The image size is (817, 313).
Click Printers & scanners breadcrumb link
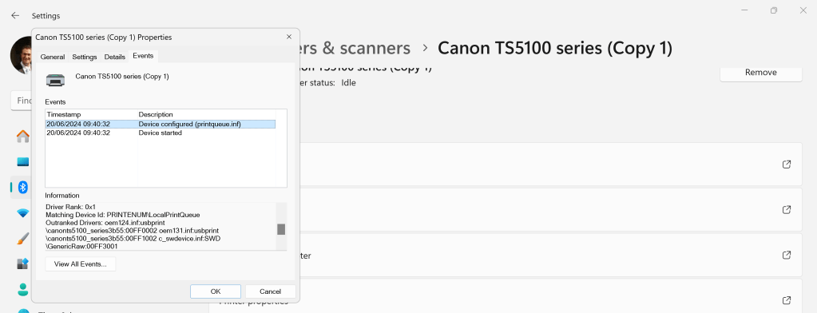355,48
